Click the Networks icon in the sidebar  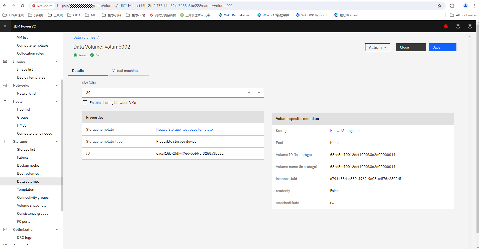5,85
